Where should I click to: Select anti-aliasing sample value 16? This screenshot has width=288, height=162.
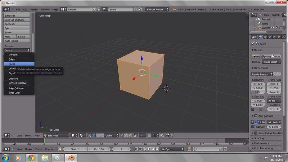(263, 122)
